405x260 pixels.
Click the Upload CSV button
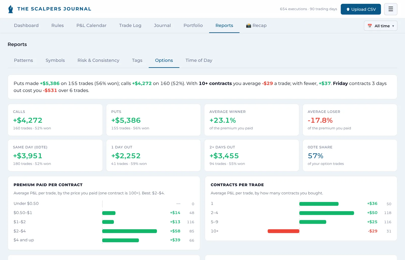click(x=361, y=9)
